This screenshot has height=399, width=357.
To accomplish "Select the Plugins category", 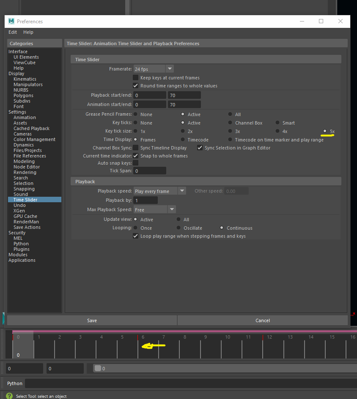I will (22, 249).
